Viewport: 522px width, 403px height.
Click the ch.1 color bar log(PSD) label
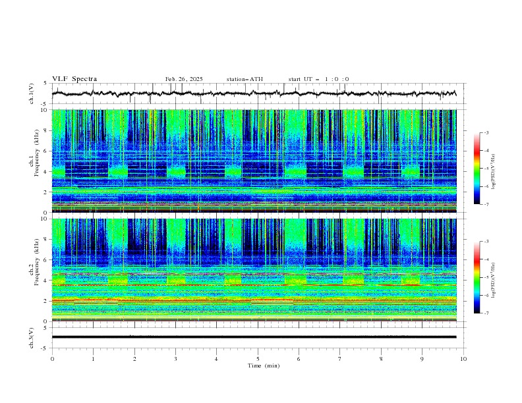click(493, 172)
